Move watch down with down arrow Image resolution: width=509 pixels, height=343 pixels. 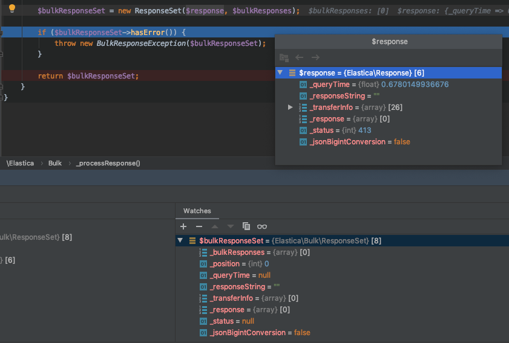pyautogui.click(x=230, y=226)
